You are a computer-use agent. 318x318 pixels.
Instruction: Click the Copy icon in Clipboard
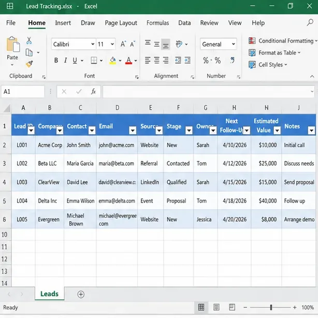[29, 52]
